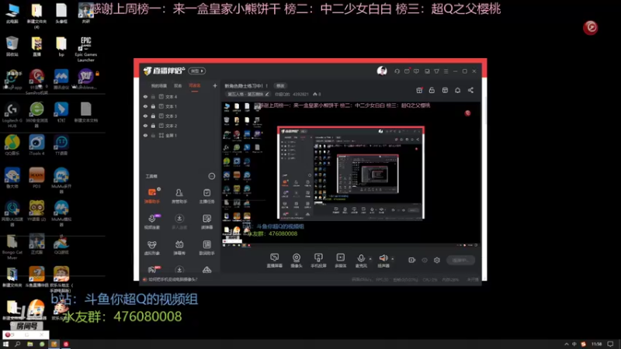
Task: Expand the speaker options arrow
Action: pyautogui.click(x=393, y=259)
